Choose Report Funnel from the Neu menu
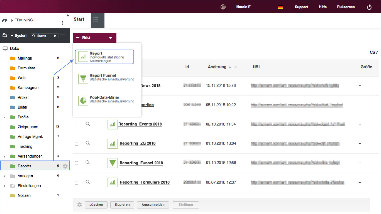 (106, 77)
